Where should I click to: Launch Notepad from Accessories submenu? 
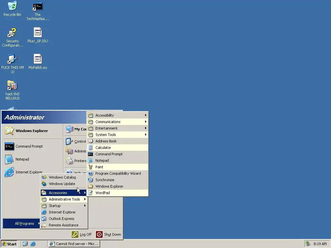[118, 160]
